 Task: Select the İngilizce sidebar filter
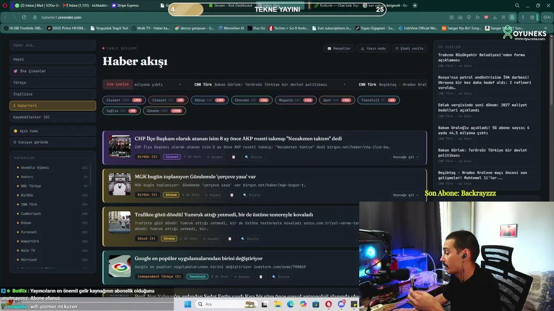tap(53, 94)
